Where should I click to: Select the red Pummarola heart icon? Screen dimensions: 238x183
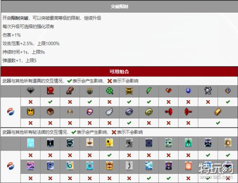(168, 91)
